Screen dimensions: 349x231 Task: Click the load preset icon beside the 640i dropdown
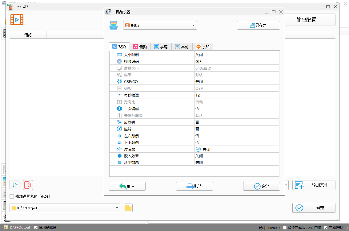tap(114, 25)
